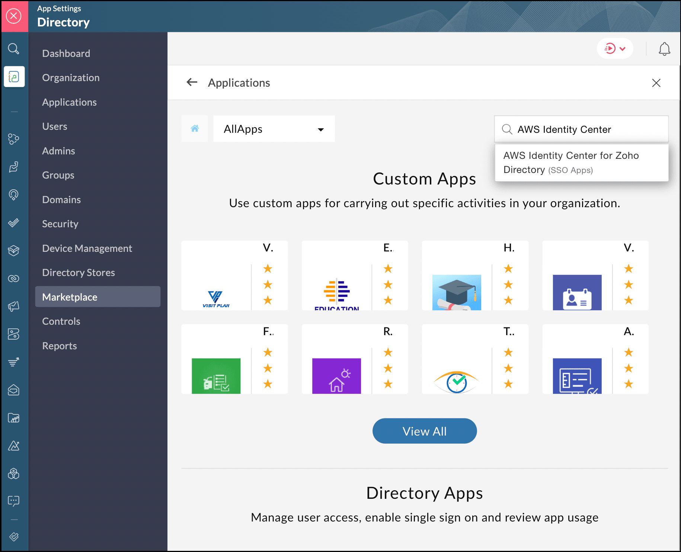Expand the AllApps category dropdown

tap(274, 129)
